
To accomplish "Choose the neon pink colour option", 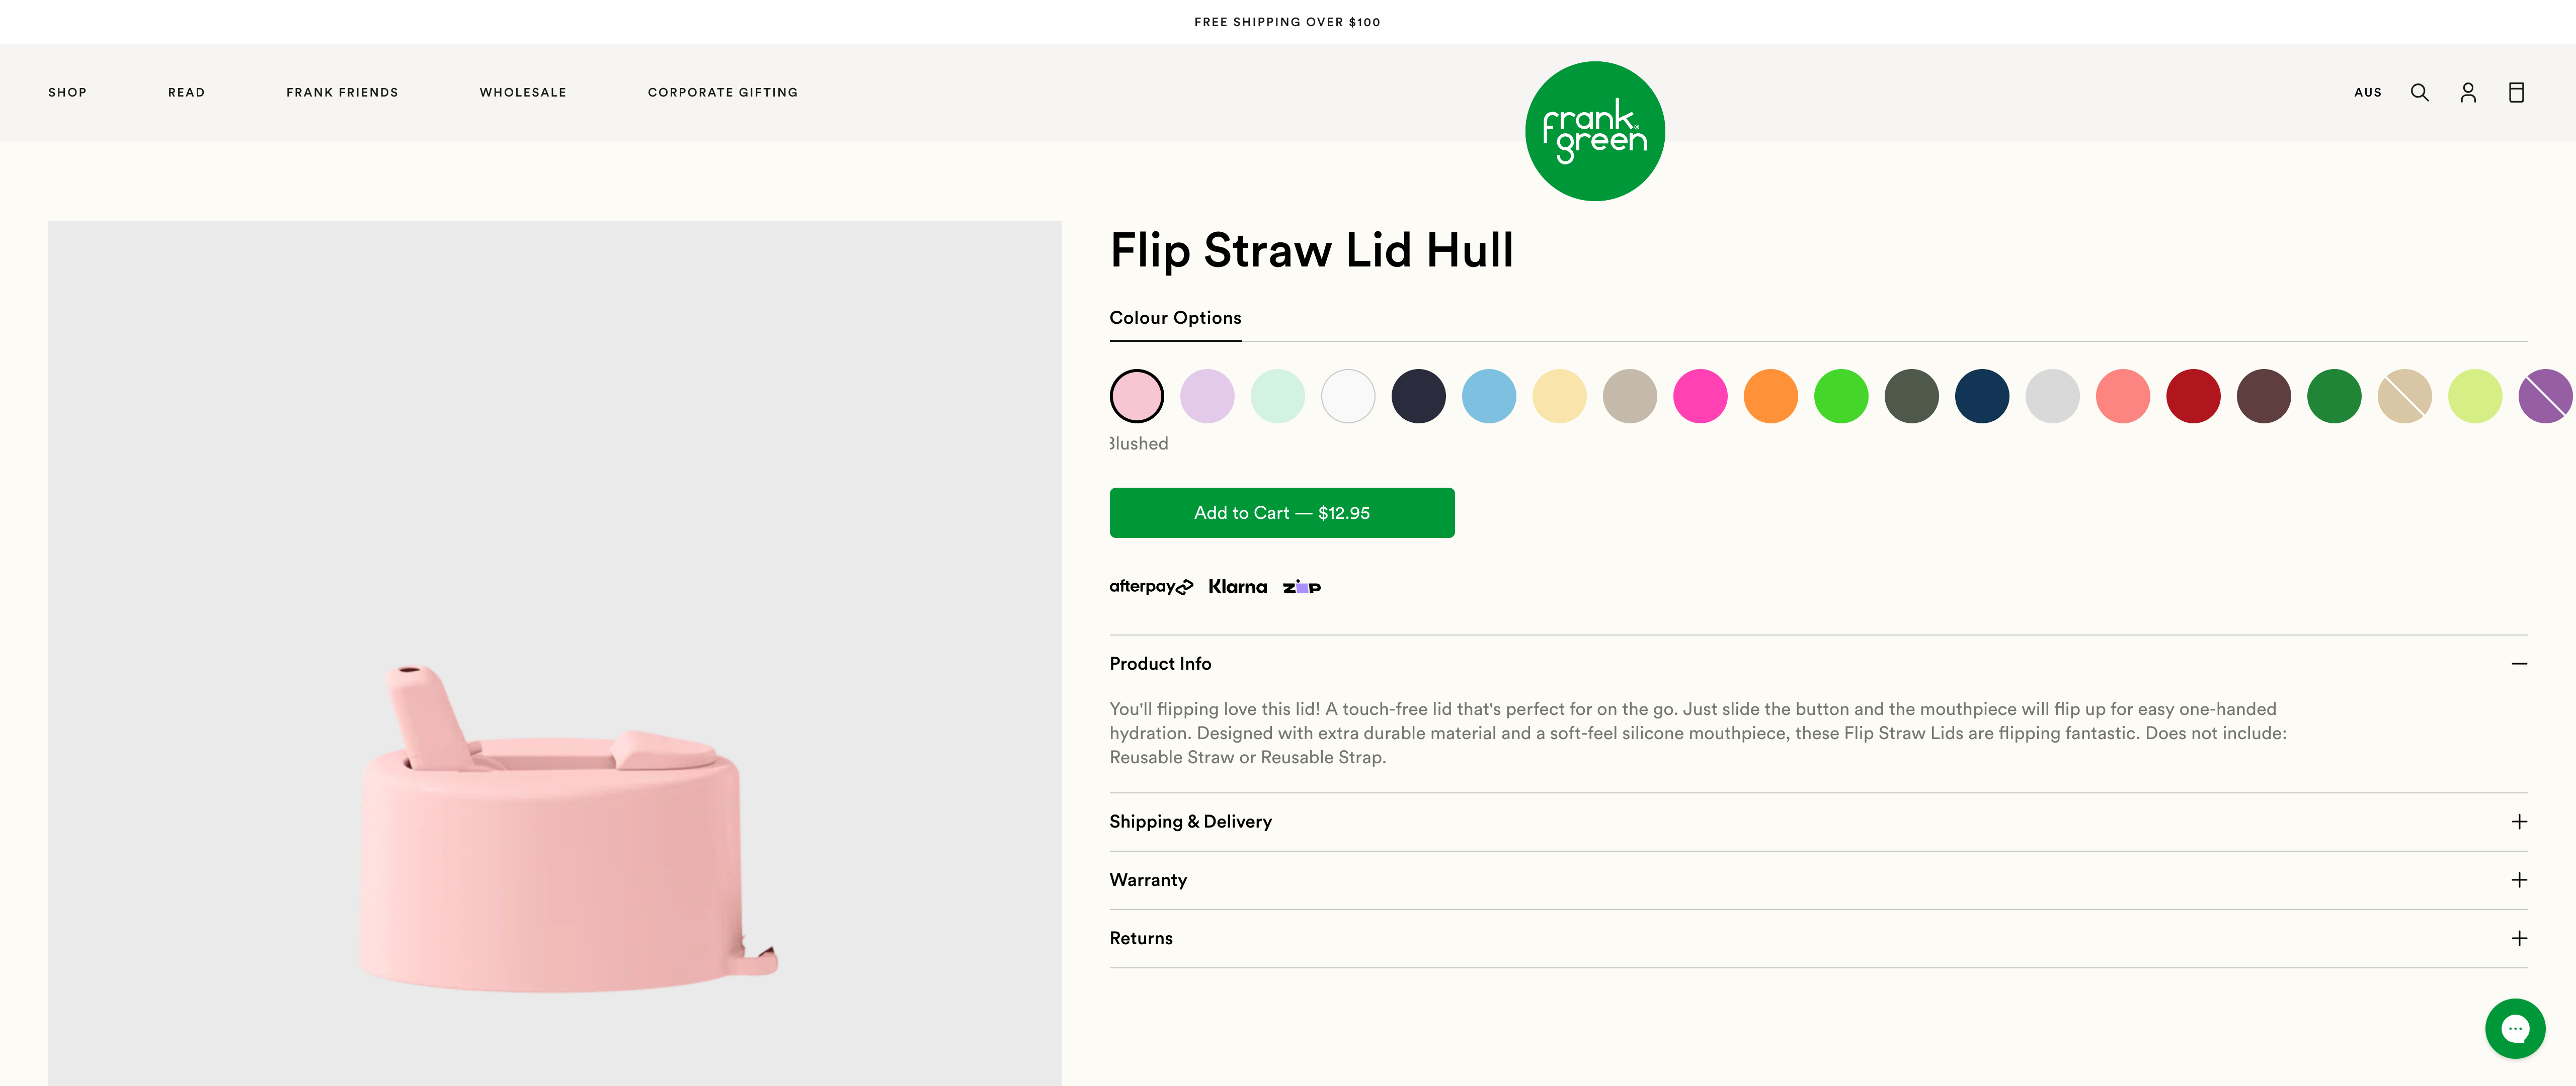I will [x=1700, y=396].
